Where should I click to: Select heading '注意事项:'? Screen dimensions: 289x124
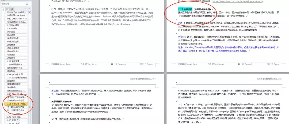pyautogui.click(x=17, y=87)
